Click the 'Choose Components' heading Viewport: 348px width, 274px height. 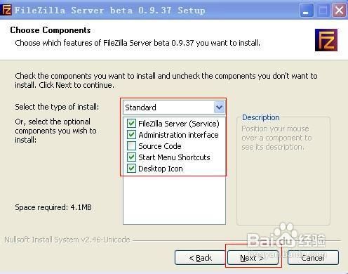pyautogui.click(x=51, y=30)
